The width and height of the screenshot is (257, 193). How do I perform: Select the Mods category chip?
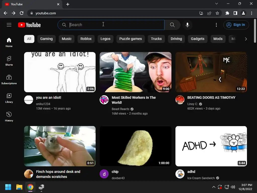click(x=218, y=39)
